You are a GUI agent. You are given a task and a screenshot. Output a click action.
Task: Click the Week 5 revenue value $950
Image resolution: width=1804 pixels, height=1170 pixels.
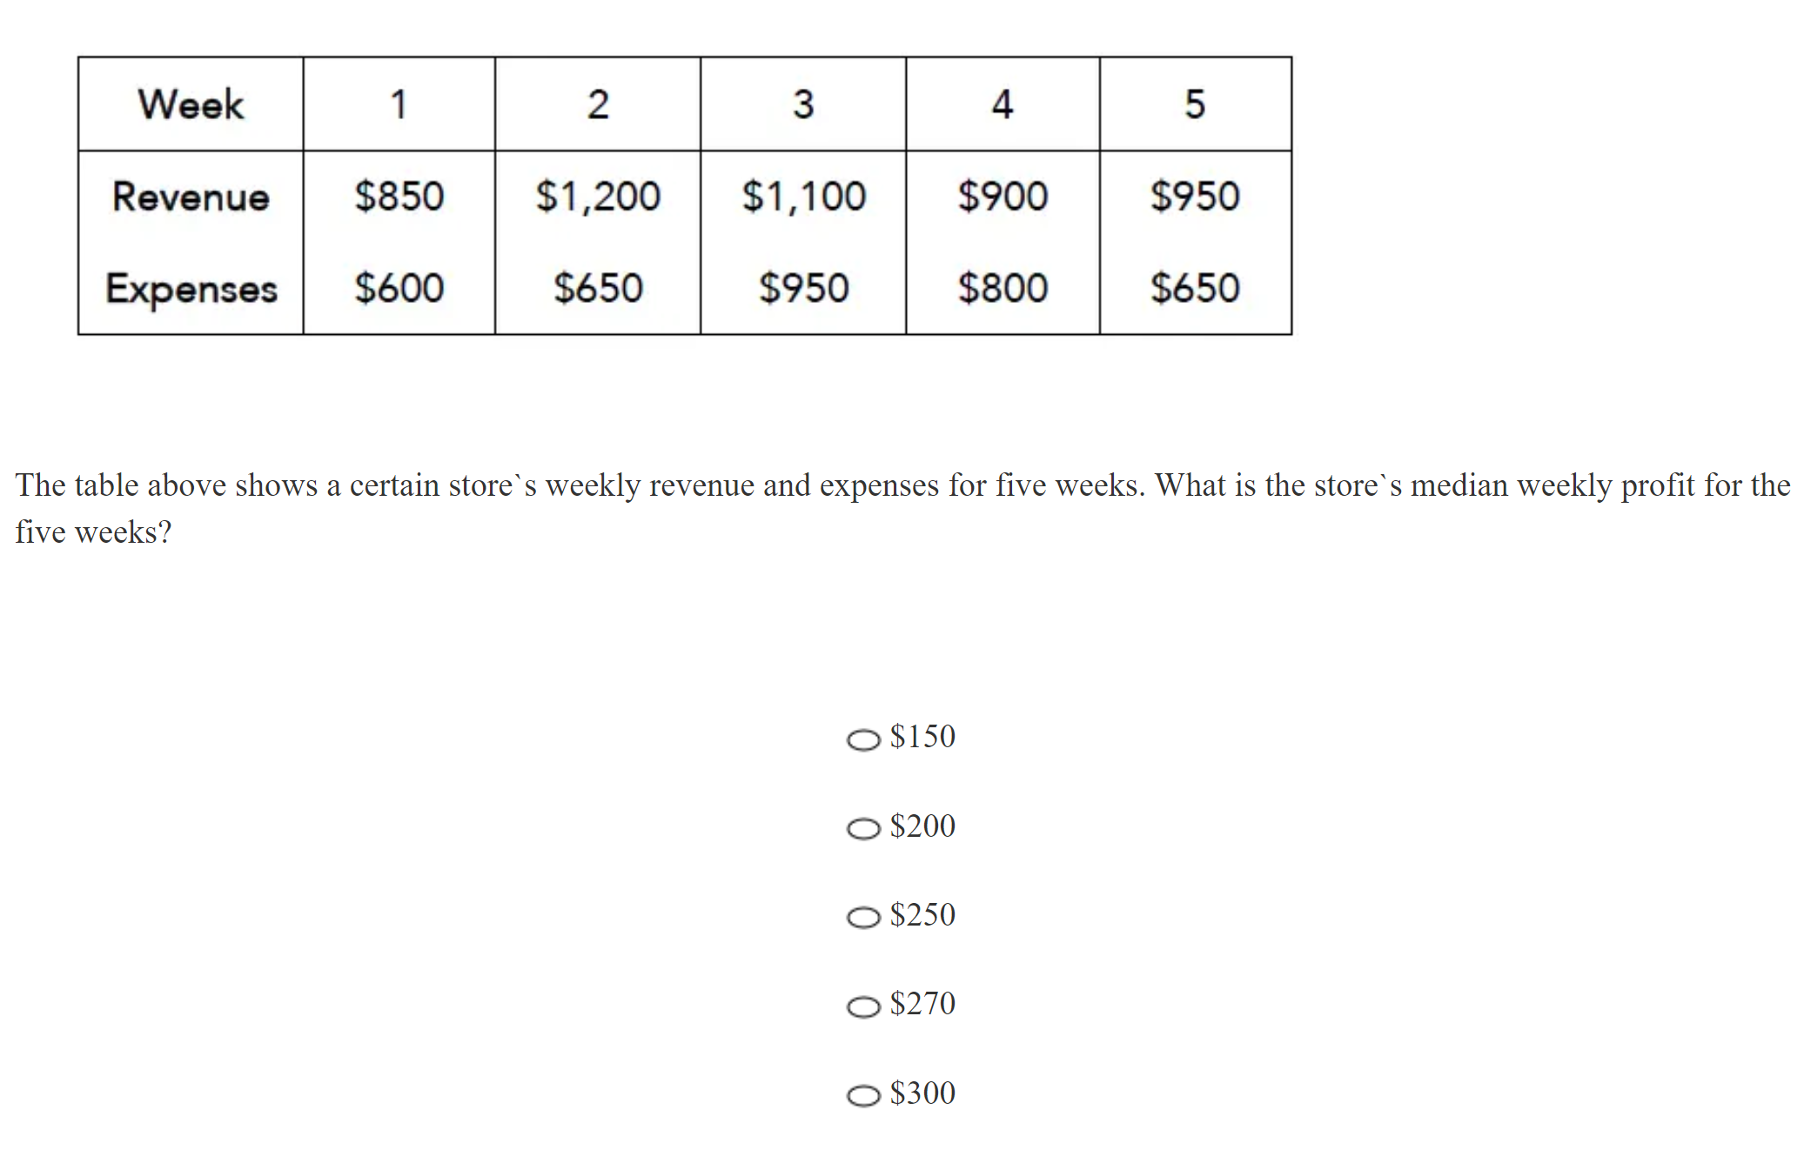(1195, 197)
